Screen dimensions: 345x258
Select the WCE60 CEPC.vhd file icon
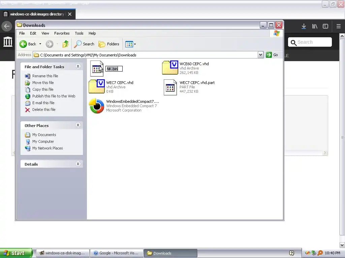tap(170, 68)
